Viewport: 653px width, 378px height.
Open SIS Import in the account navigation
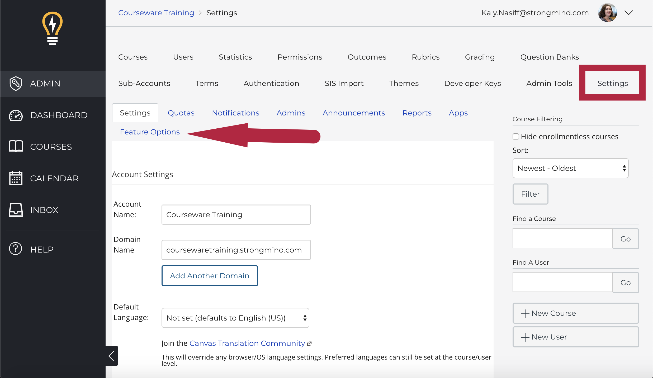(344, 83)
